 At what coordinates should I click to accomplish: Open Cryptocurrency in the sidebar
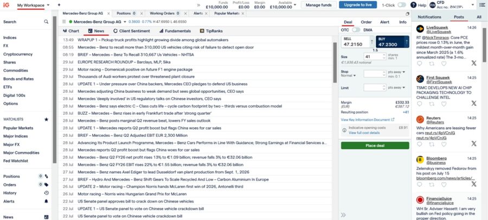[18, 54]
